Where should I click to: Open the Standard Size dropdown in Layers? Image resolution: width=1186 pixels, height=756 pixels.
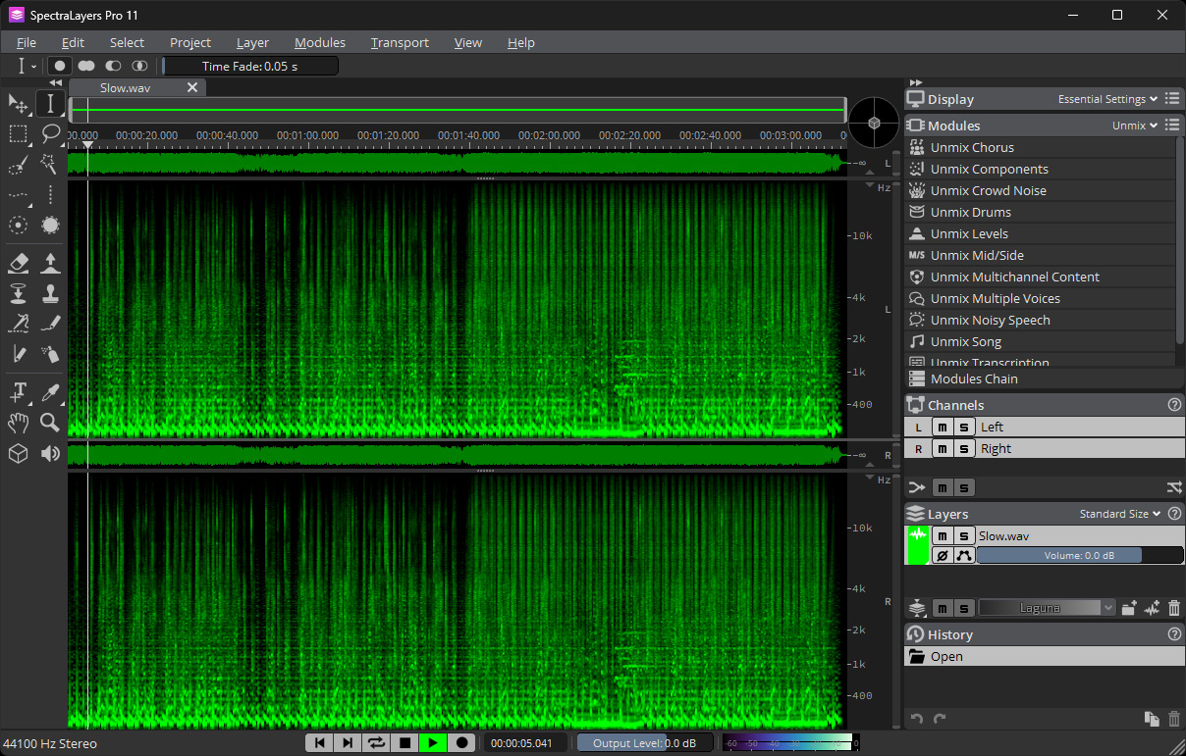1119,514
